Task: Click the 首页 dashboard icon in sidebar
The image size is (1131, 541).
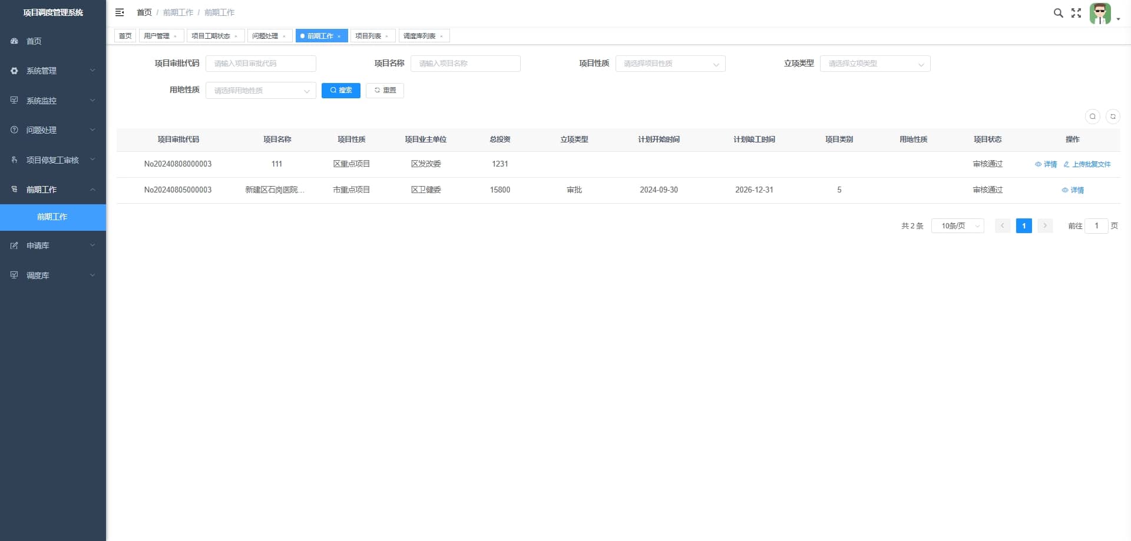Action: coord(14,41)
